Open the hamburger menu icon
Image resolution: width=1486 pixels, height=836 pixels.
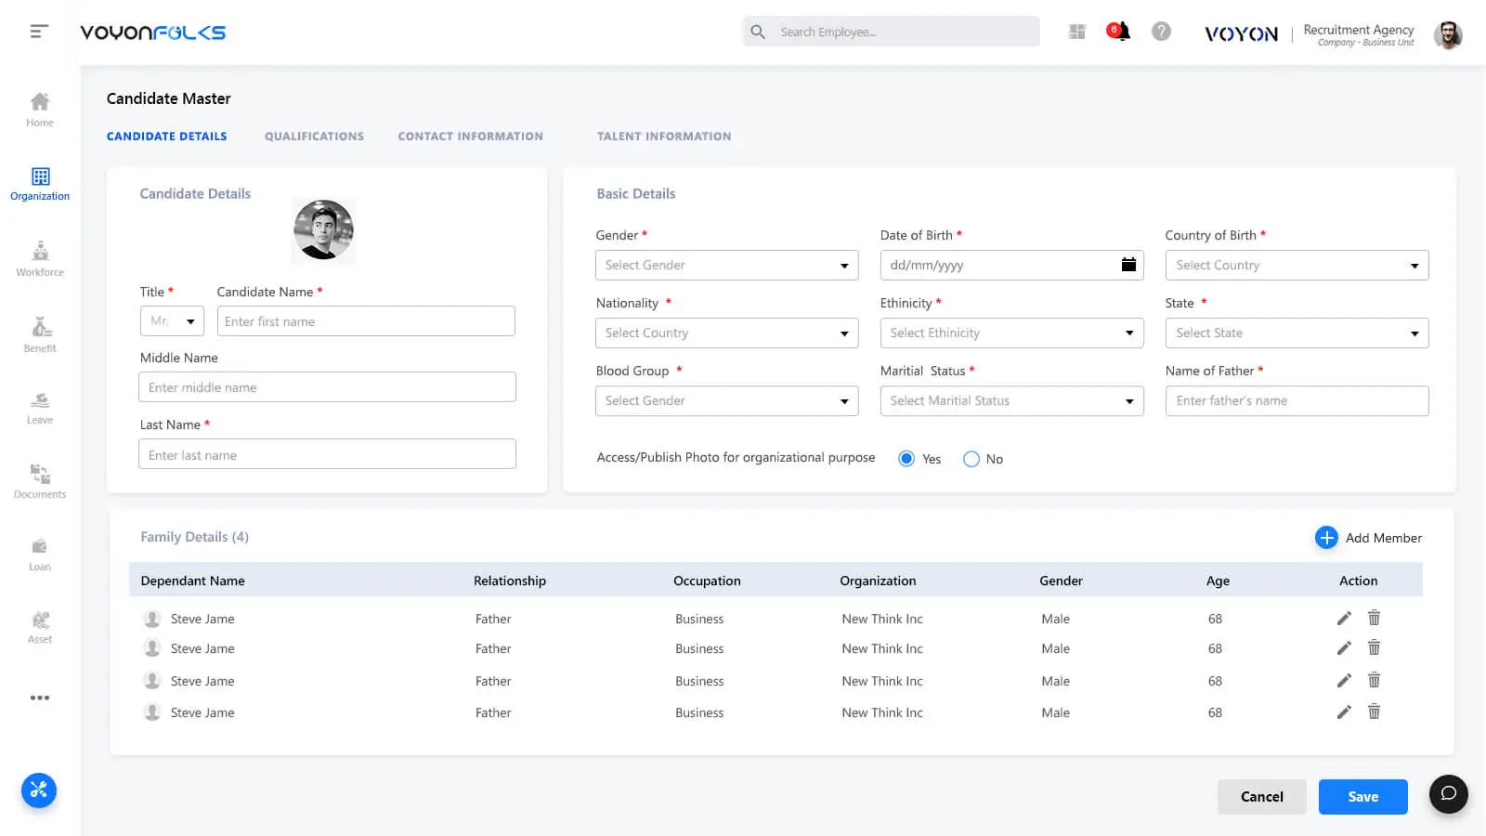pyautogui.click(x=38, y=32)
